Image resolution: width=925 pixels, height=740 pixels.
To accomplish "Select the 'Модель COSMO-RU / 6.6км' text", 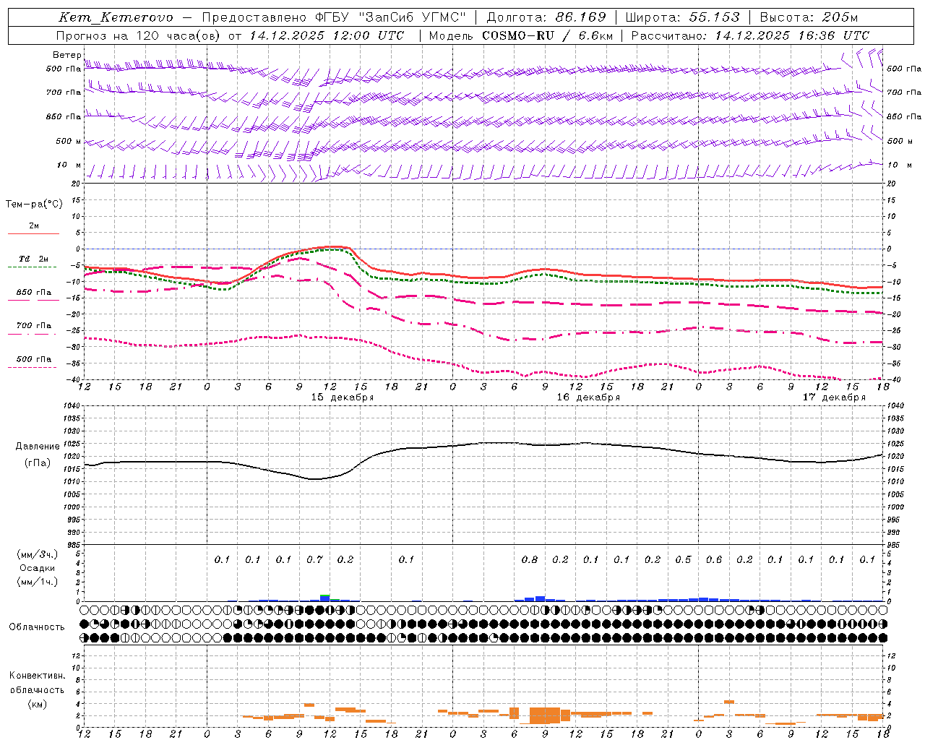I will click(x=521, y=35).
